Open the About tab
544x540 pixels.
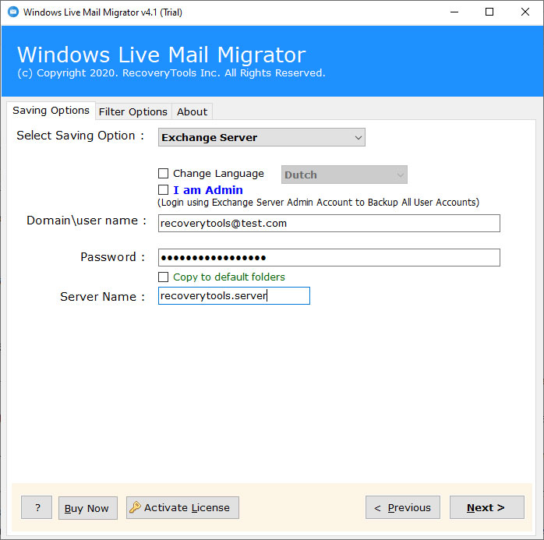pos(192,111)
